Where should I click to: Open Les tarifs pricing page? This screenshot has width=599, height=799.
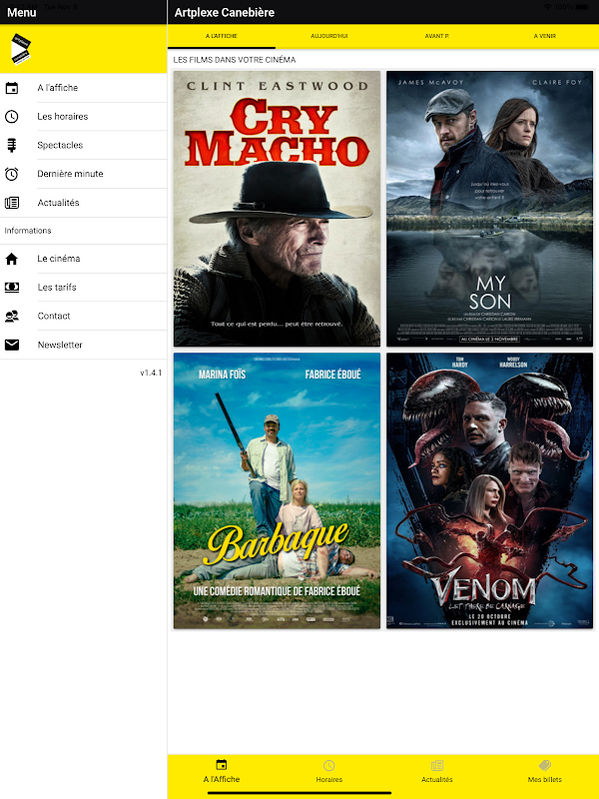click(84, 288)
